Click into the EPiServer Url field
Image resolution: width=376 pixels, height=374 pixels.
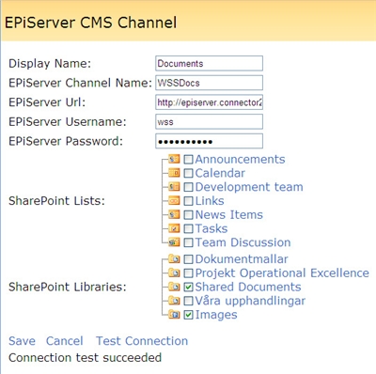209,102
